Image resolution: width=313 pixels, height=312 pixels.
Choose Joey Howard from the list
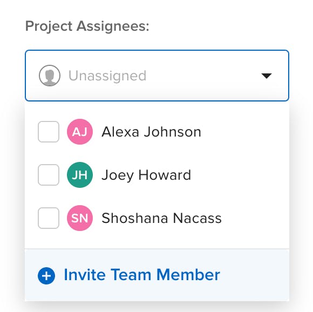click(146, 175)
